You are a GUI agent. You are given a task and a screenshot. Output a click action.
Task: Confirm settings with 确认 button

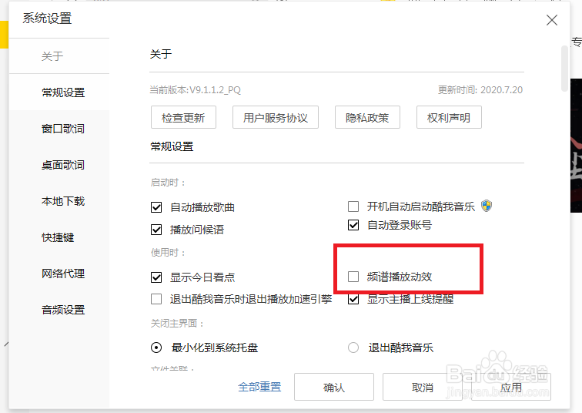tap(334, 387)
